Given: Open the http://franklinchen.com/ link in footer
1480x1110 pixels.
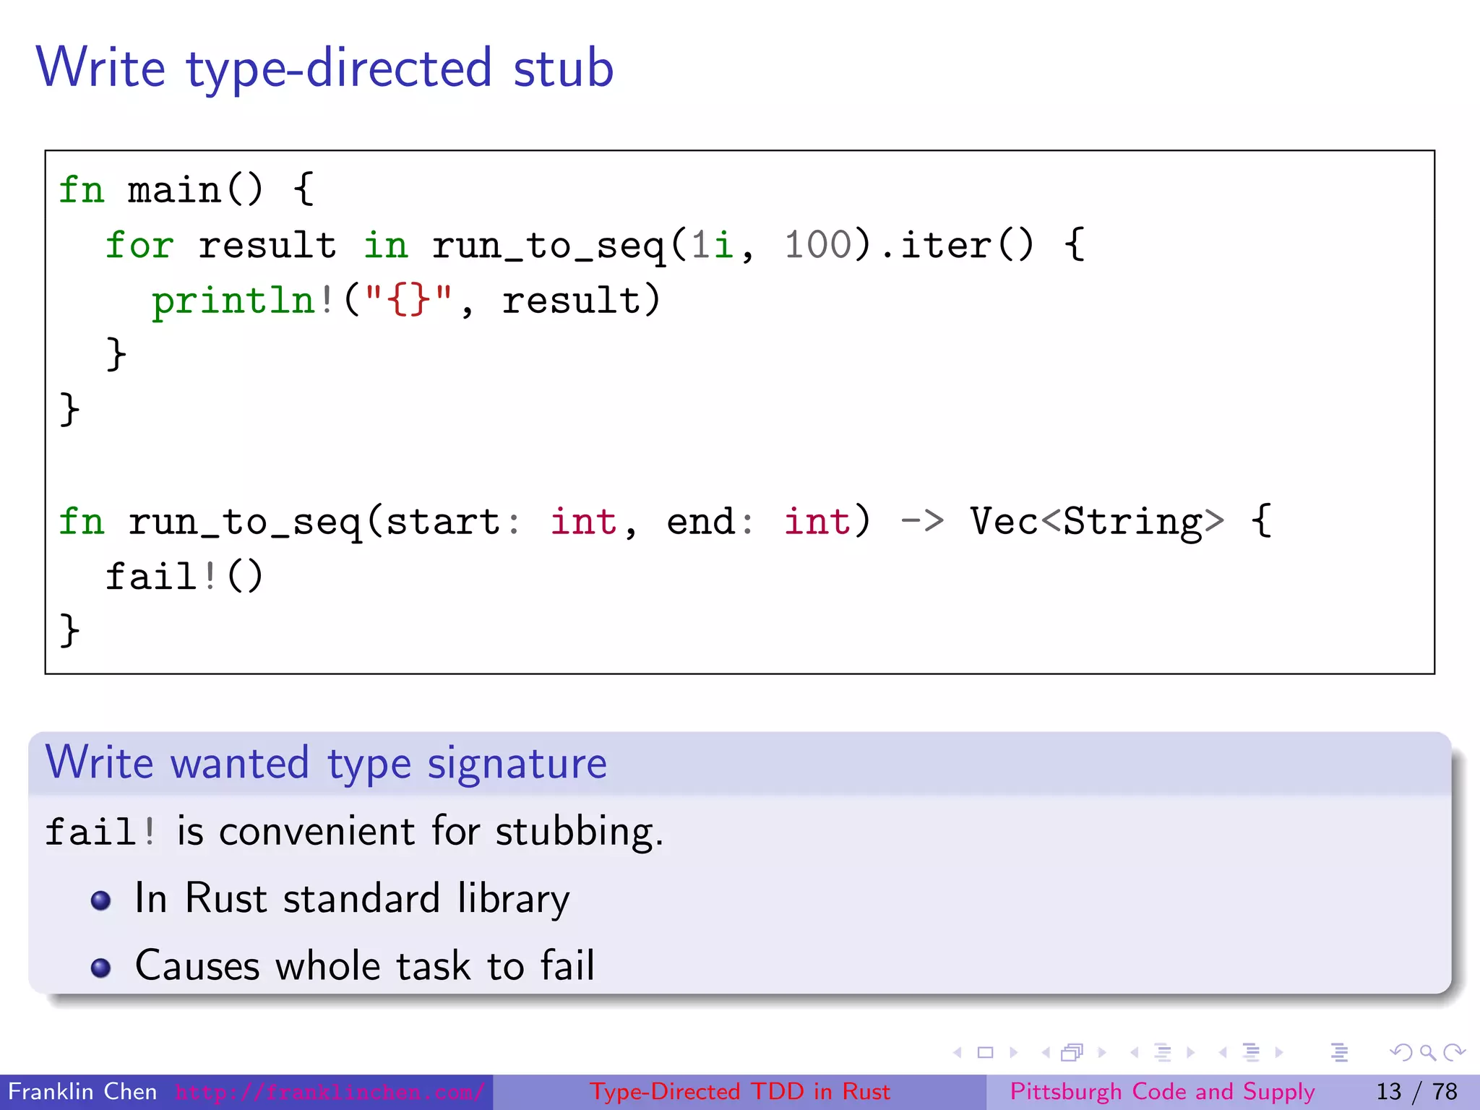Looking at the screenshot, I should point(330,1092).
